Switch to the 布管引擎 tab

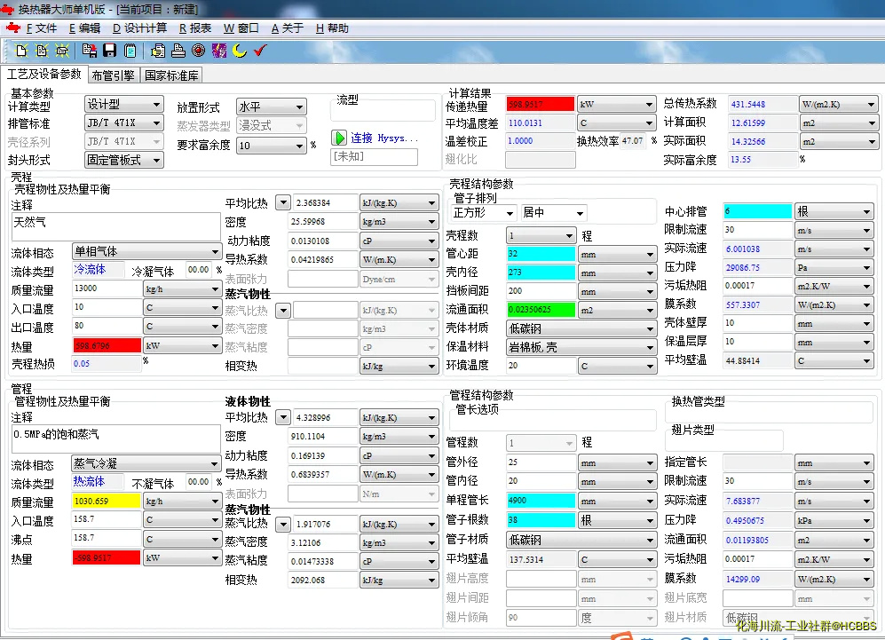(114, 75)
